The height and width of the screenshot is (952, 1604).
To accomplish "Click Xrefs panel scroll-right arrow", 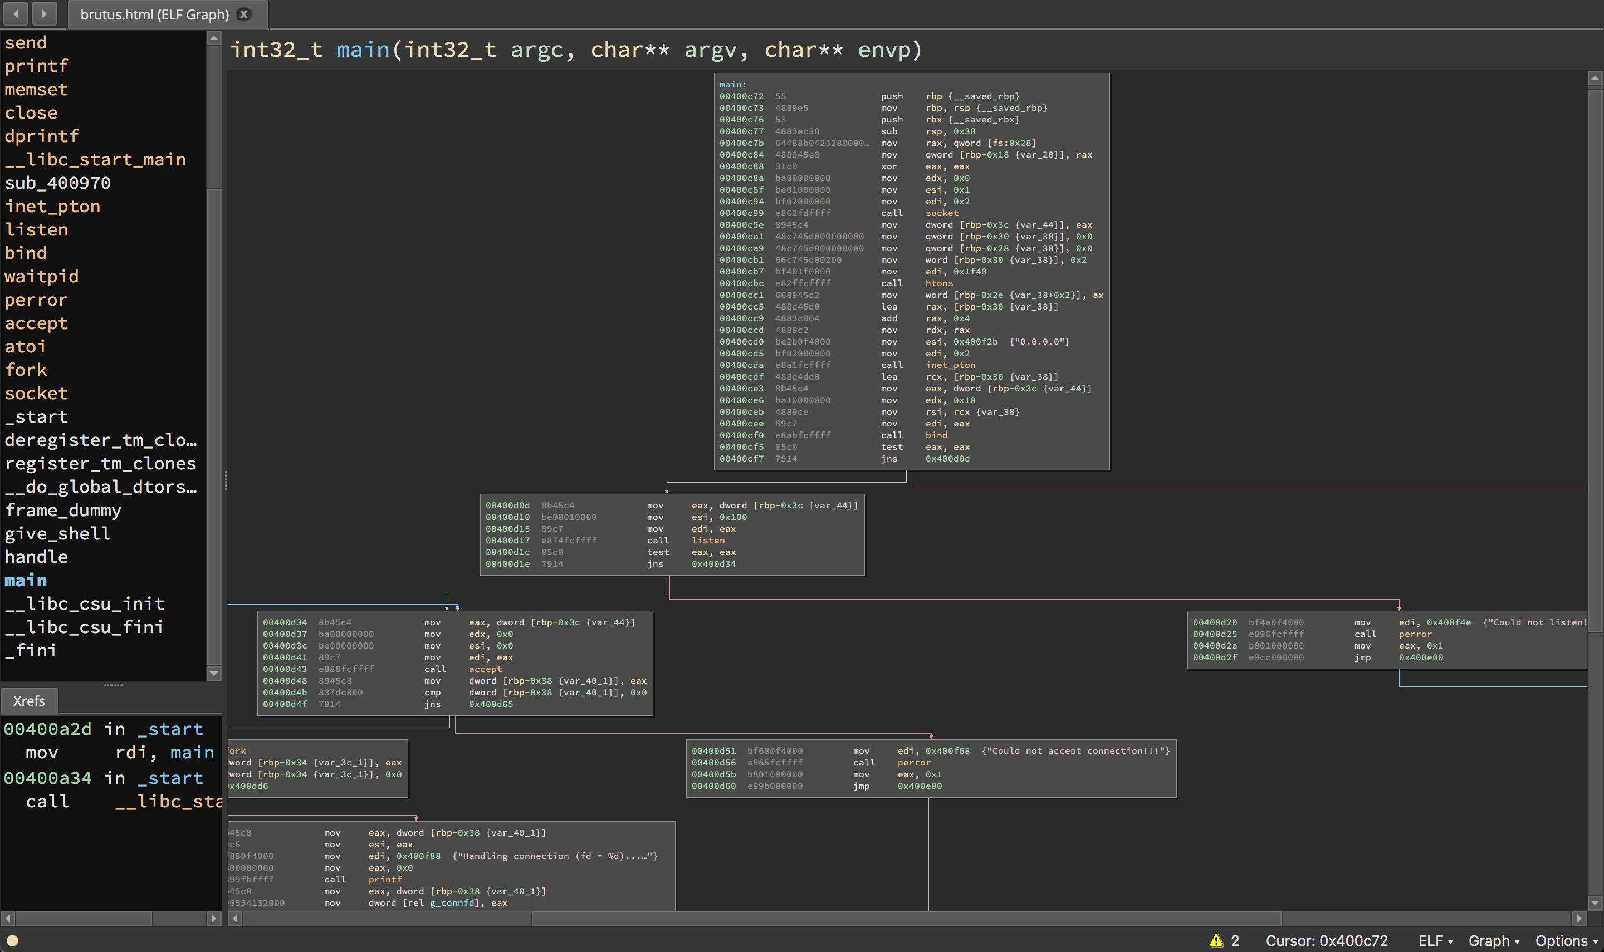I will 214,919.
